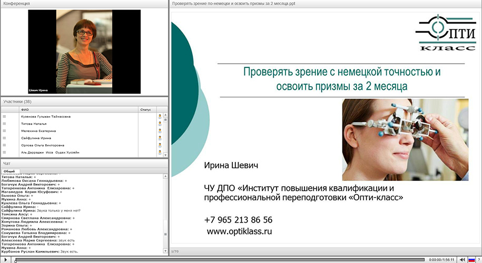Click the Опти класс logo on slide

(x=446, y=32)
